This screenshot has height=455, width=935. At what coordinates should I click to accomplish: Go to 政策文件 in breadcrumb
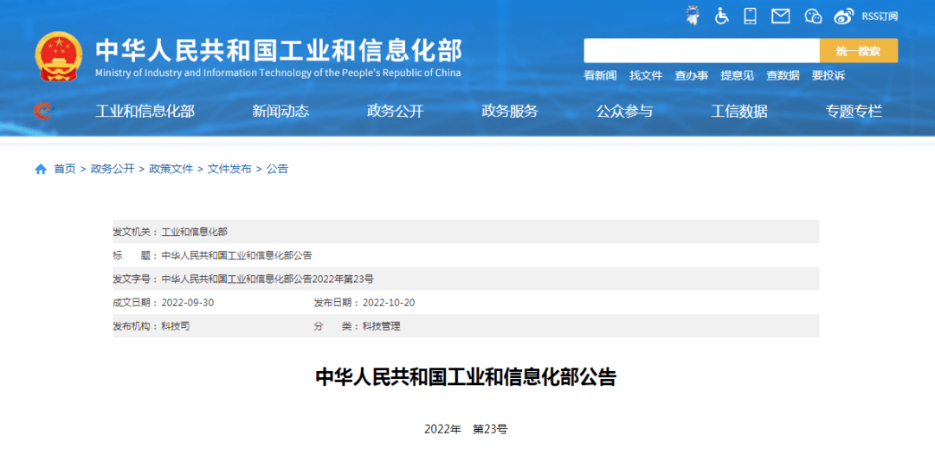pyautogui.click(x=171, y=170)
